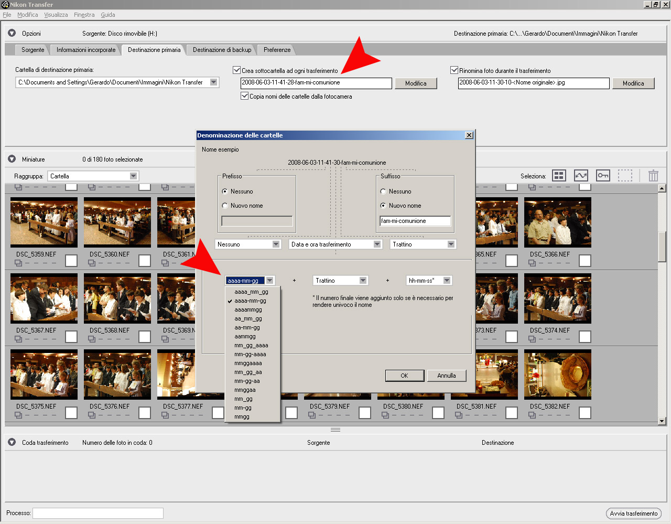This screenshot has width=671, height=524.
Task: Click Annulla in the folder naming dialog
Action: point(447,376)
